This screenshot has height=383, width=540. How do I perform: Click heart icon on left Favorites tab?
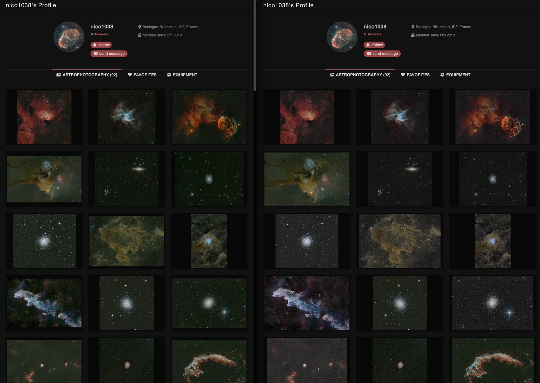tap(130, 75)
